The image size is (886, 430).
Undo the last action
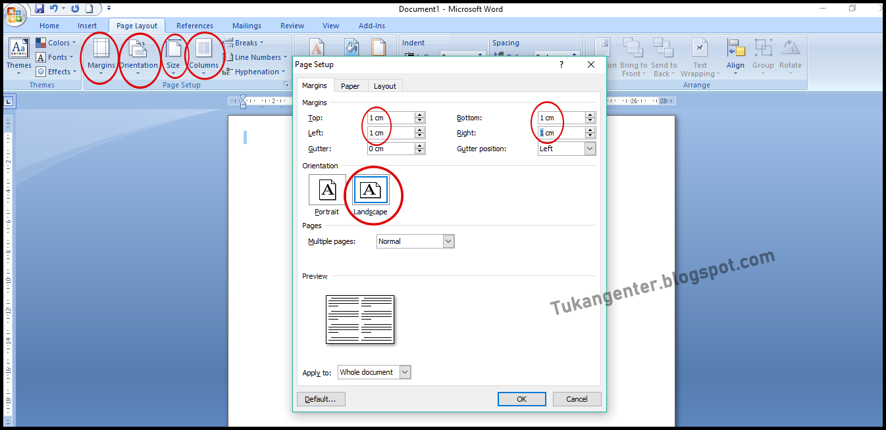click(x=54, y=9)
